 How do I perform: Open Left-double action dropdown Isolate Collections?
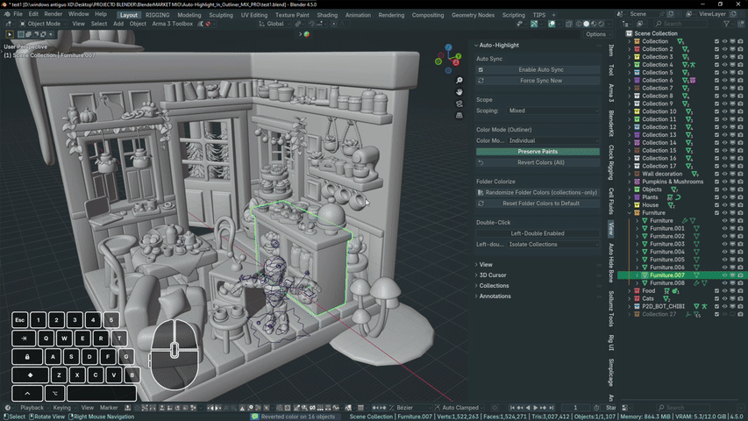pyautogui.click(x=553, y=245)
